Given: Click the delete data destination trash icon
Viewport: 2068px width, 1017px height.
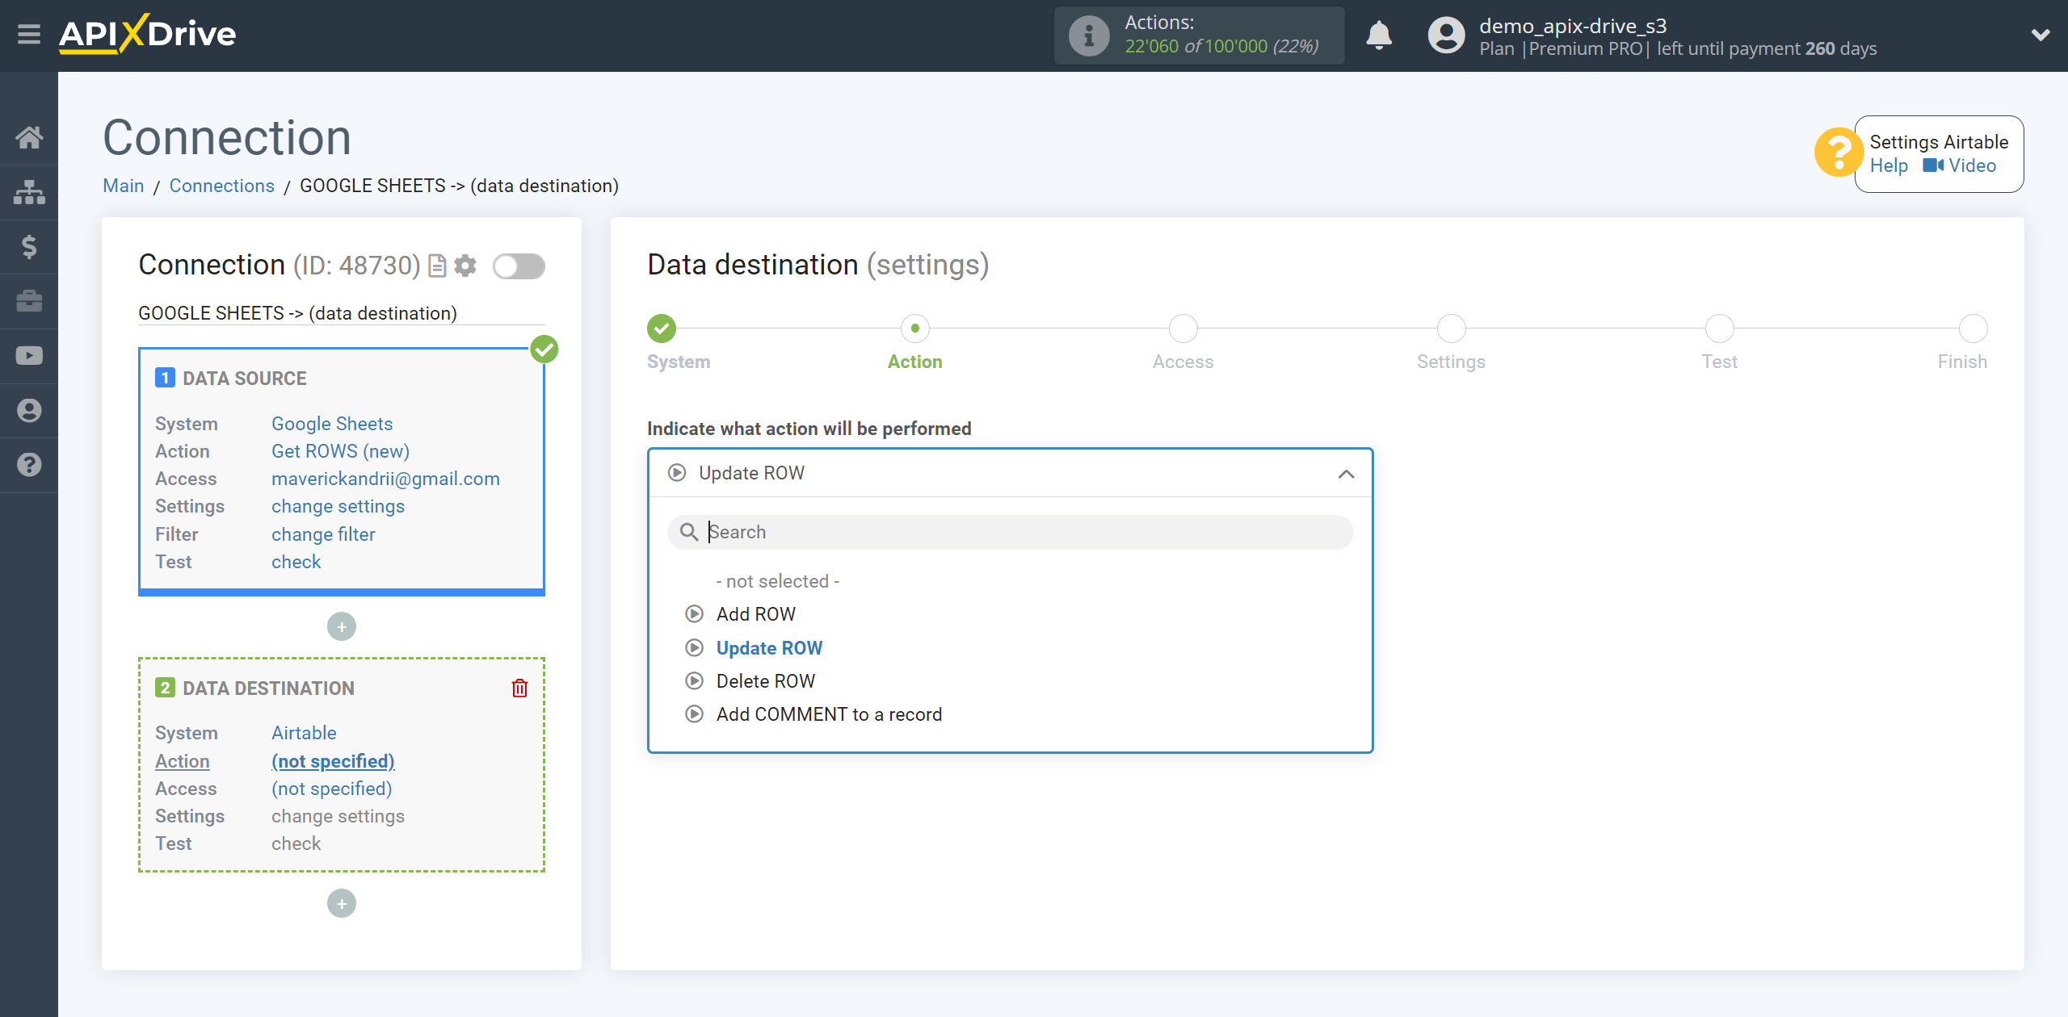Looking at the screenshot, I should pyautogui.click(x=521, y=686).
